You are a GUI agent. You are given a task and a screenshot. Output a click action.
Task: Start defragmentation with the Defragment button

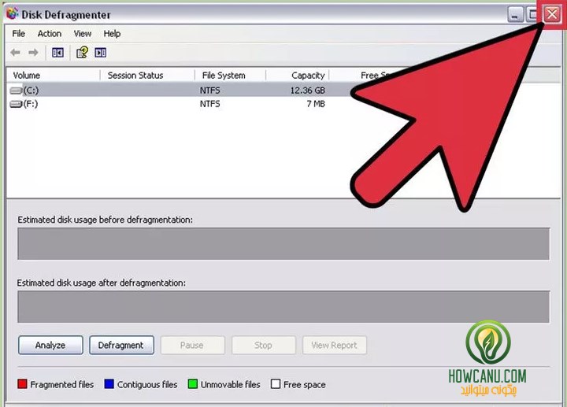pos(121,345)
